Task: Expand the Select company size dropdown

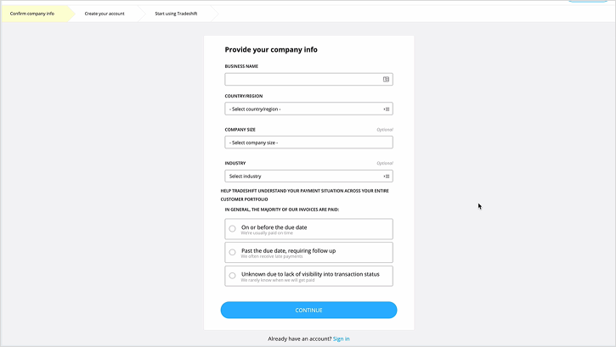Action: pos(308,143)
